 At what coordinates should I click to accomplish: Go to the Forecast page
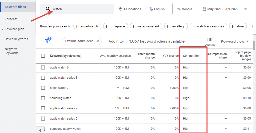click(11, 19)
